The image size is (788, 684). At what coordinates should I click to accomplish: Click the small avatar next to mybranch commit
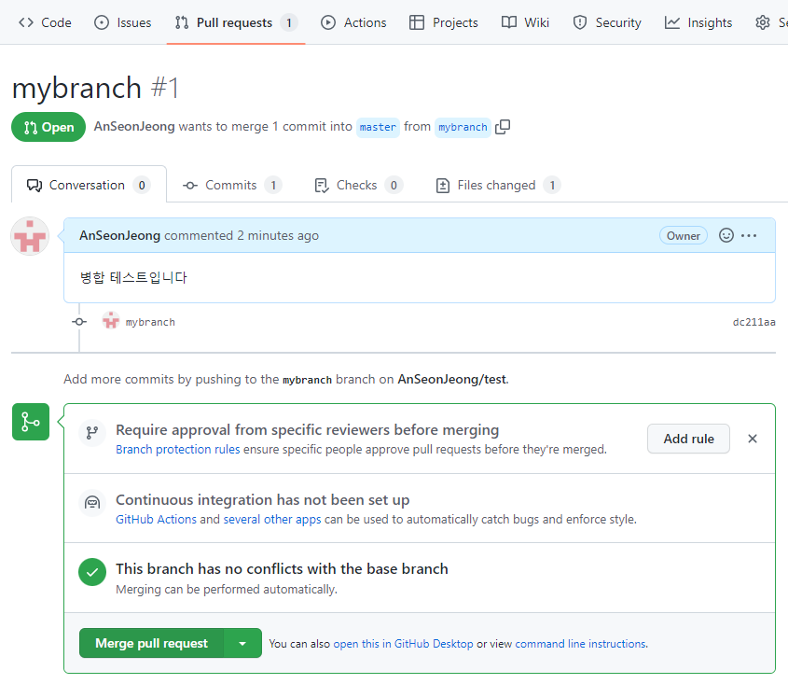111,320
